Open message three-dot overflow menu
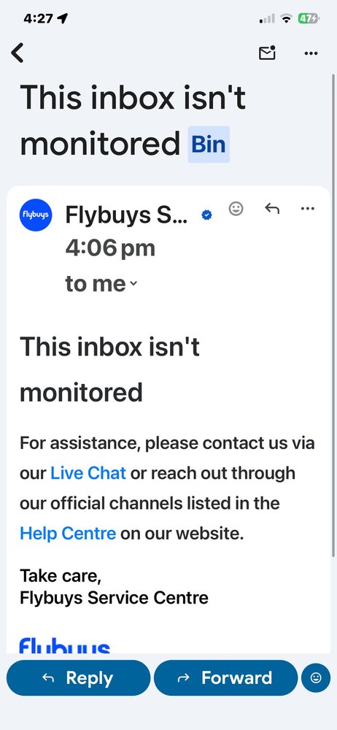This screenshot has width=337, height=730. [x=308, y=209]
